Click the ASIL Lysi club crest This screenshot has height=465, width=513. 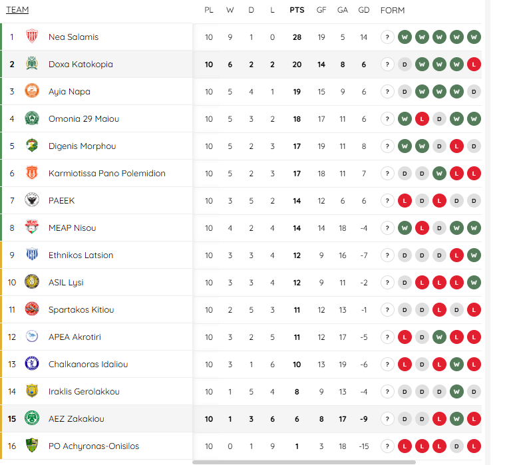point(32,282)
